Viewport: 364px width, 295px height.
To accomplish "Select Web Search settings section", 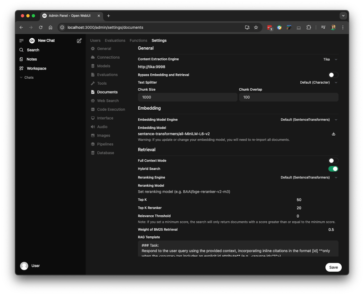I will 107,101.
